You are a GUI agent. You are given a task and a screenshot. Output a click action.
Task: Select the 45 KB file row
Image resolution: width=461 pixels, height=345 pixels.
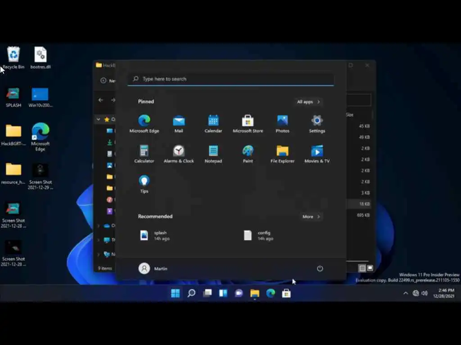click(x=359, y=126)
